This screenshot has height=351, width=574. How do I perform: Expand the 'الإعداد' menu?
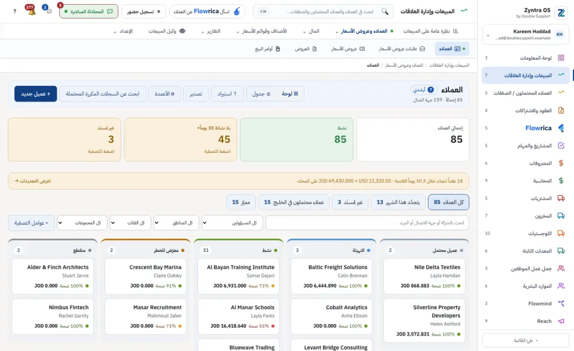123,32
